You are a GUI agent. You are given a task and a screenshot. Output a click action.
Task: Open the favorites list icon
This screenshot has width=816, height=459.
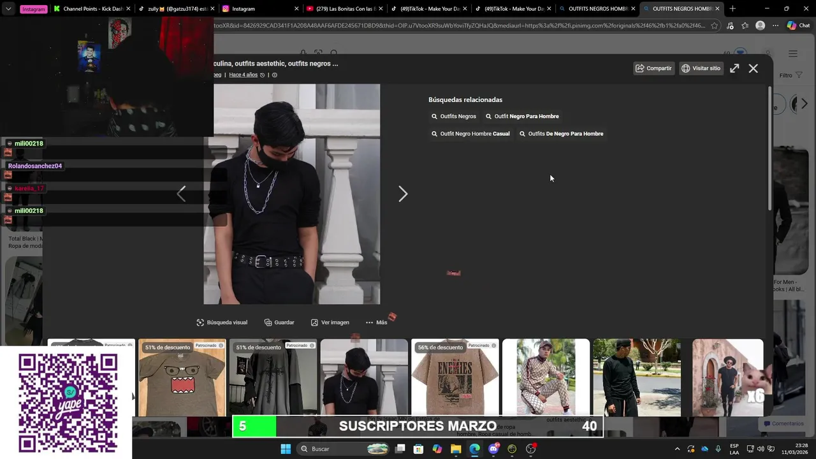[x=745, y=25]
